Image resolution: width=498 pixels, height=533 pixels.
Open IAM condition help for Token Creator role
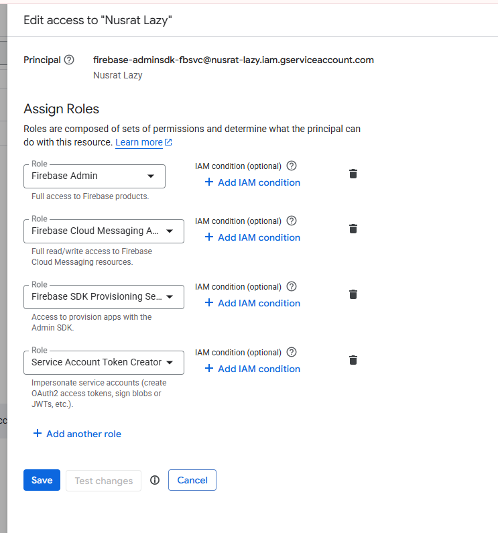(x=292, y=352)
